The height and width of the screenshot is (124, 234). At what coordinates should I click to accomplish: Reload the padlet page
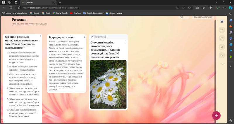pyautogui.click(x=11, y=8)
